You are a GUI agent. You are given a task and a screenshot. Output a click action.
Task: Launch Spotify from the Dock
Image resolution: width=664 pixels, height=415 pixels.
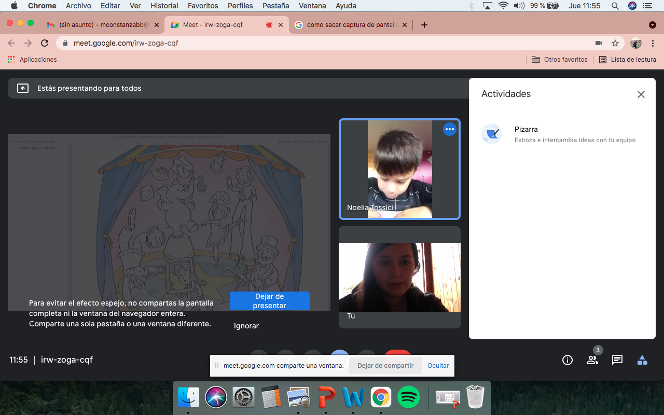[409, 398]
